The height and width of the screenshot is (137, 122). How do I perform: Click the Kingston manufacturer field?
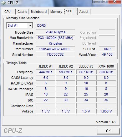pos(55,43)
